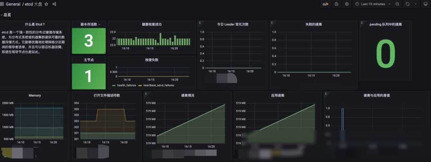This screenshot has width=431, height=162.
Task: Expand the refresh interval dropdown arrow
Action: point(415,4)
